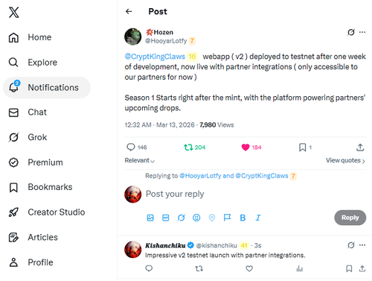372x281 pixels.
Task: Open the emoji picker in the reply toolbar
Action: [x=196, y=218]
